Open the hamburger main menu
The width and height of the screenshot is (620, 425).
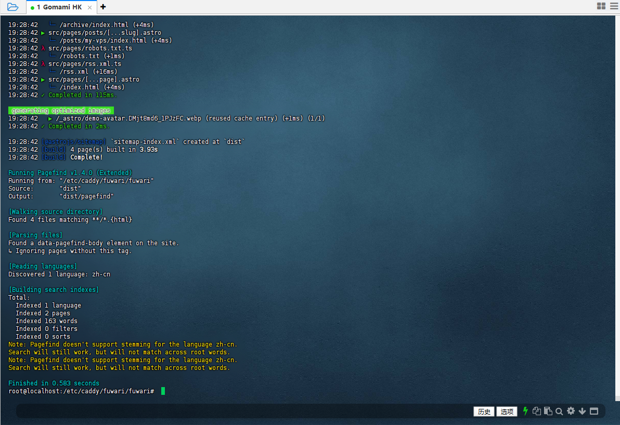point(613,6)
